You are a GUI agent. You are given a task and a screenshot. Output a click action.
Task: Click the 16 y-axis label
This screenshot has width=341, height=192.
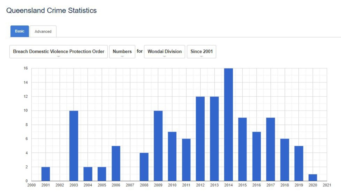coord(26,68)
